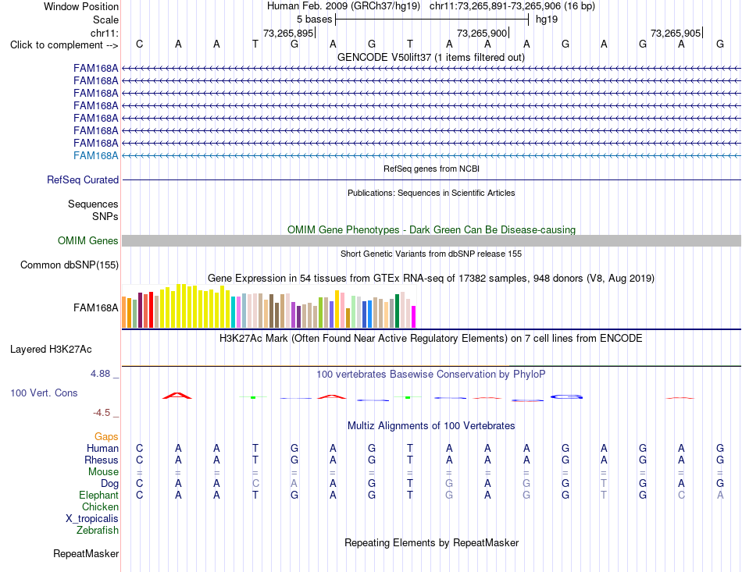Click the Window Position track label
The image size is (742, 572).
(81, 6)
